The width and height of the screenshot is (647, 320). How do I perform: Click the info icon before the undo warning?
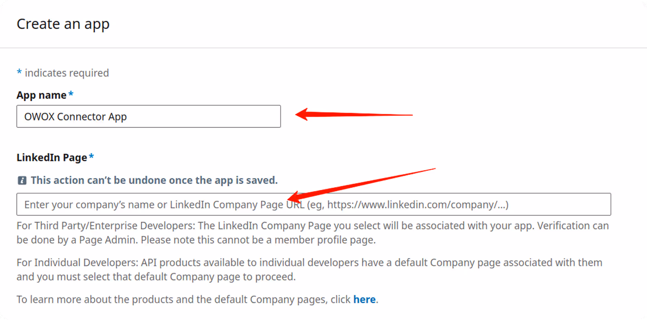pyautogui.click(x=21, y=180)
